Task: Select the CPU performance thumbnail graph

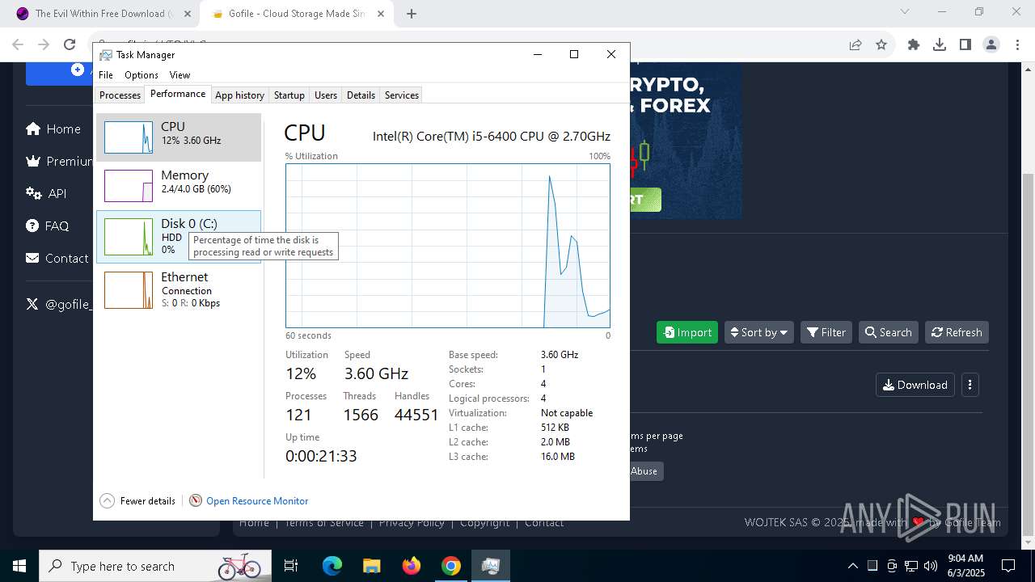Action: (129, 137)
